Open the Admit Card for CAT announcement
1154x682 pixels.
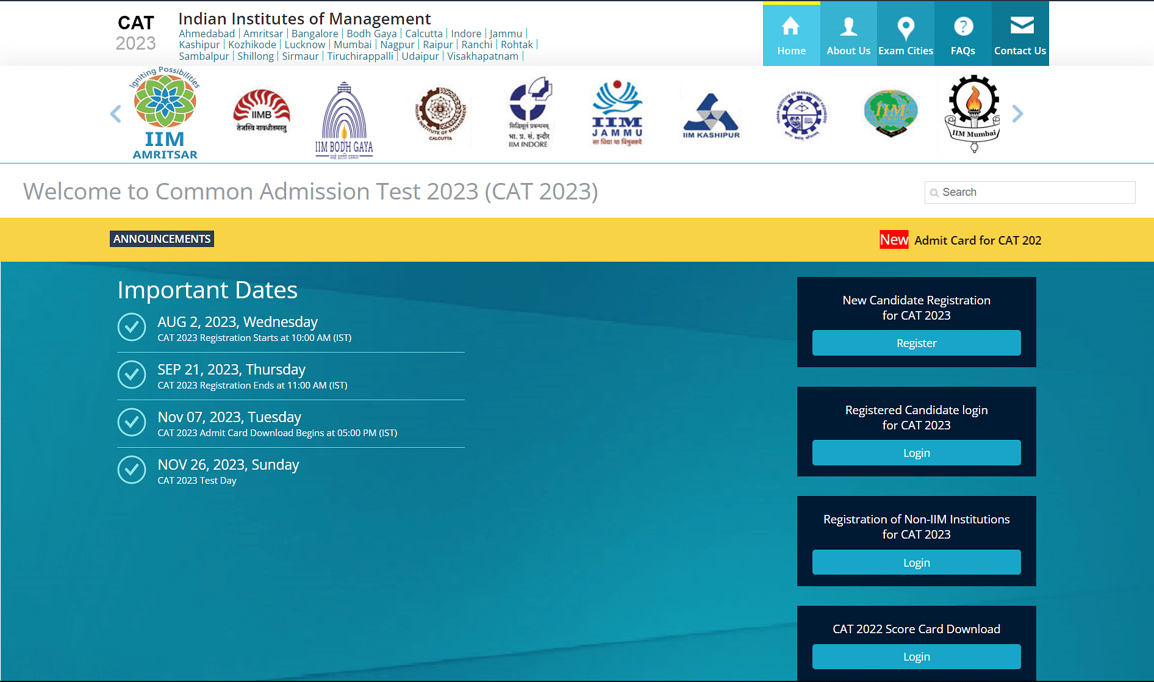[978, 240]
